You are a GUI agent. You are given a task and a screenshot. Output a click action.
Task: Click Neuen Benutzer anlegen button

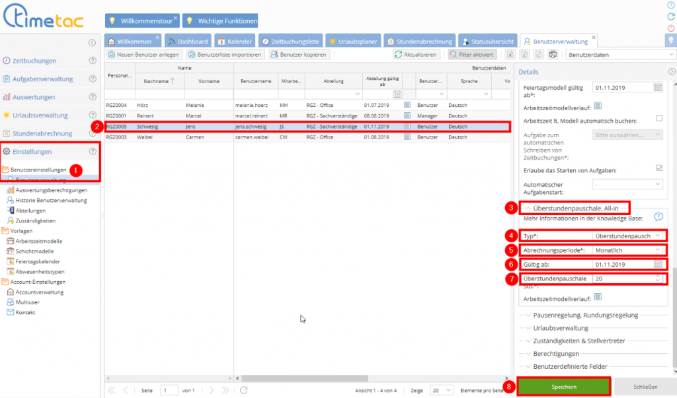pos(143,54)
